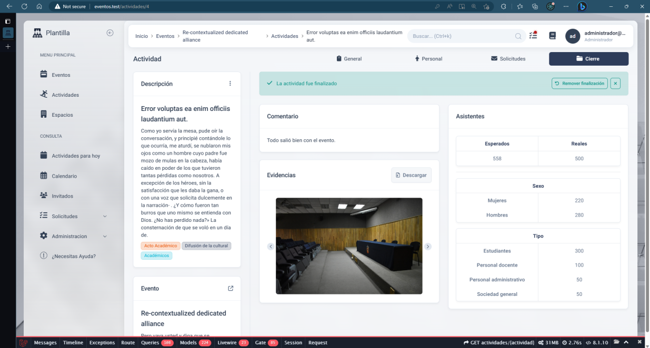The image size is (650, 348).
Task: Show previous evidence image in carousel
Action: click(271, 247)
